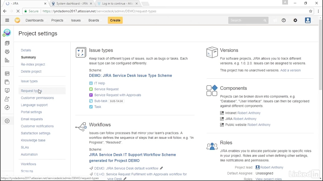Switch to Log in to continue tab
This screenshot has width=323, height=181.
click(x=117, y=4)
